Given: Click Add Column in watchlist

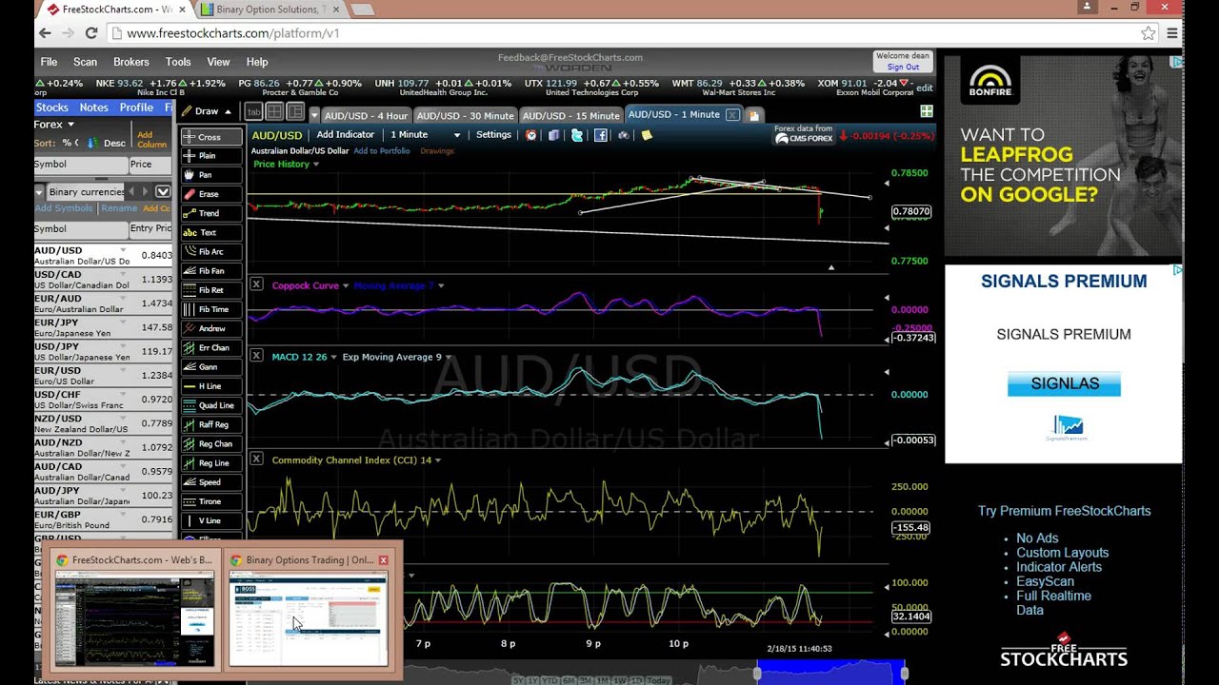Looking at the screenshot, I should coord(151,140).
